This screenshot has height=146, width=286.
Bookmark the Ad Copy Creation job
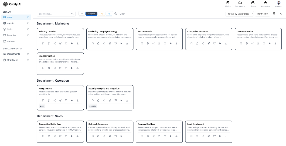[43, 43]
